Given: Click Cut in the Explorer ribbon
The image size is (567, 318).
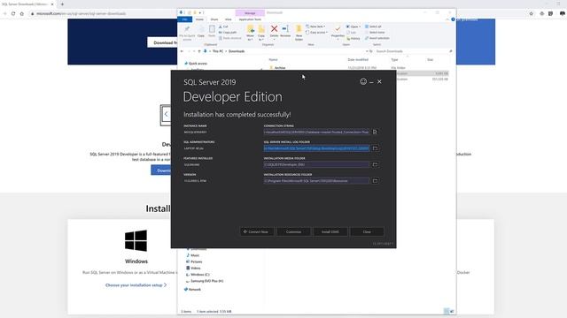Looking at the screenshot, I should point(223,26).
